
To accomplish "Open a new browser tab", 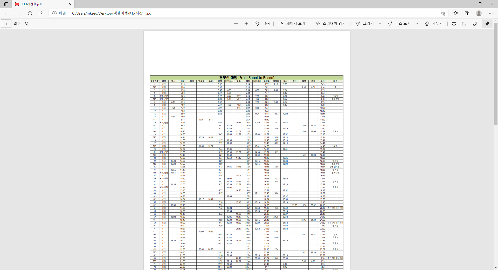I will (x=79, y=4).
